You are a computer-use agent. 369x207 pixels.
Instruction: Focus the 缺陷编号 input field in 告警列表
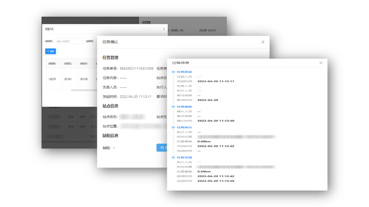pyautogui.click(x=69, y=41)
